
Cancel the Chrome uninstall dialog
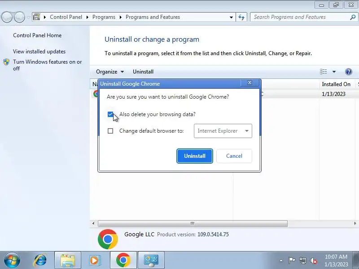point(234,156)
